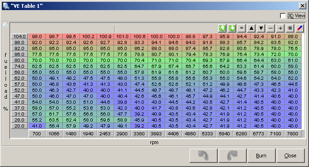Click the green down-arrow table toolbar icon
Image resolution: width=309 pixels, height=167 pixels.
(232, 28)
